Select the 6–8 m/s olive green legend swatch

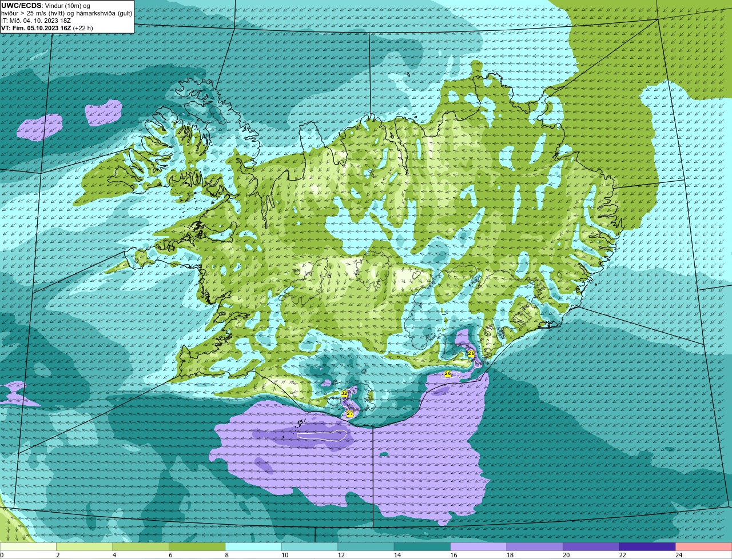click(197, 547)
